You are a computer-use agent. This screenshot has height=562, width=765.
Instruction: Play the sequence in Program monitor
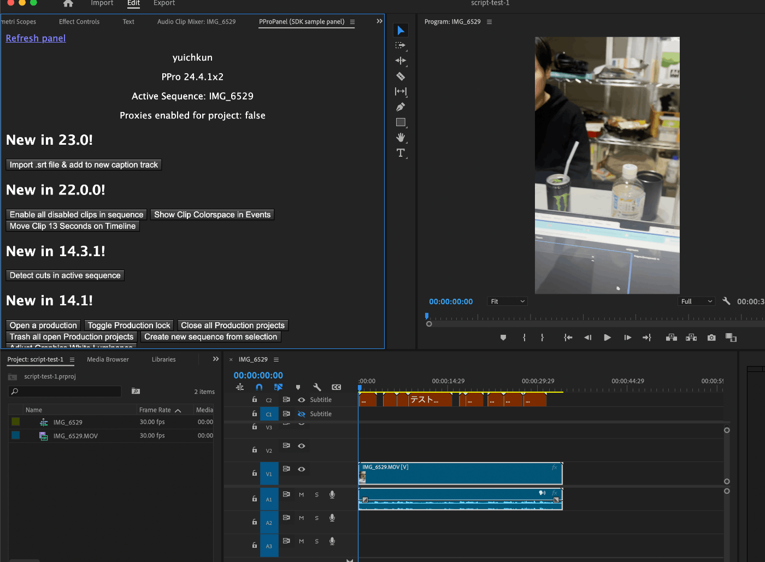click(607, 338)
